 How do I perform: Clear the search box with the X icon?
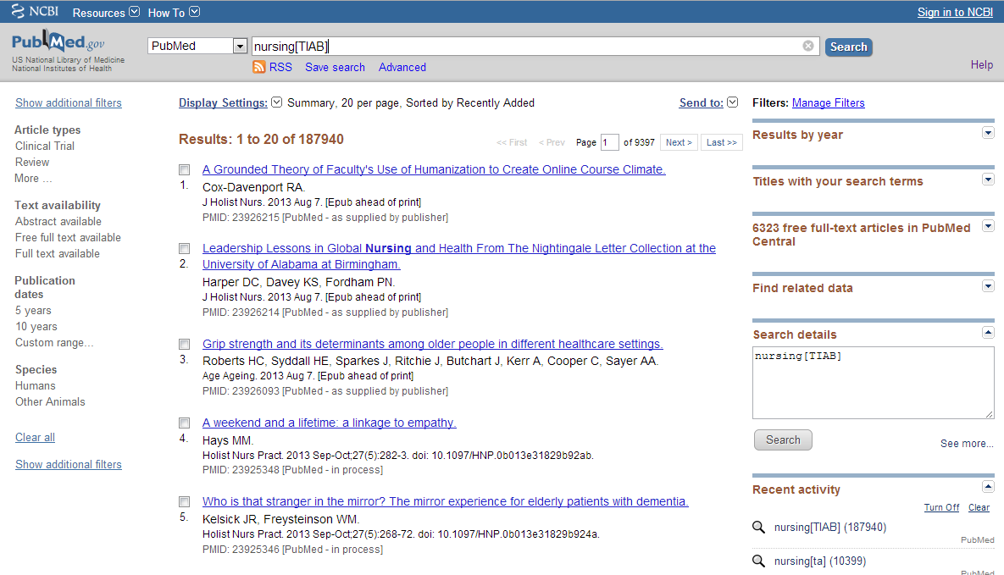click(808, 46)
